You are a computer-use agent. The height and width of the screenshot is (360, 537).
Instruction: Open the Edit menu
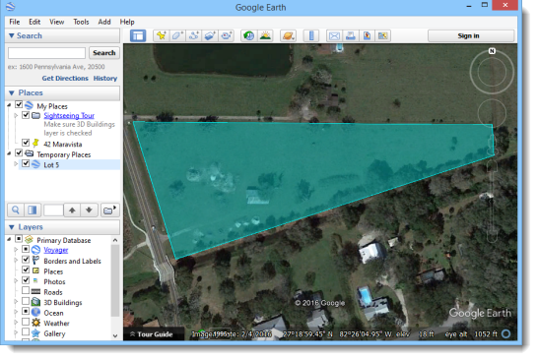[x=34, y=22]
